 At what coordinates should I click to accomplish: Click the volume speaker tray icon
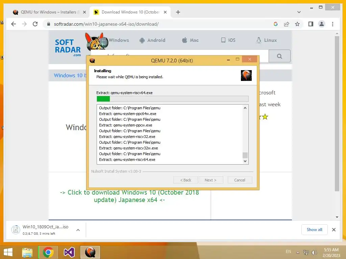[314, 252]
